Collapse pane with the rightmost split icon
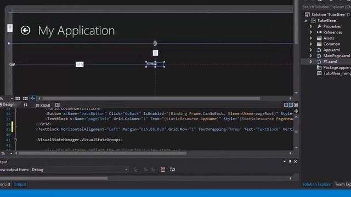The height and width of the screenshot is (197, 351). (296, 105)
